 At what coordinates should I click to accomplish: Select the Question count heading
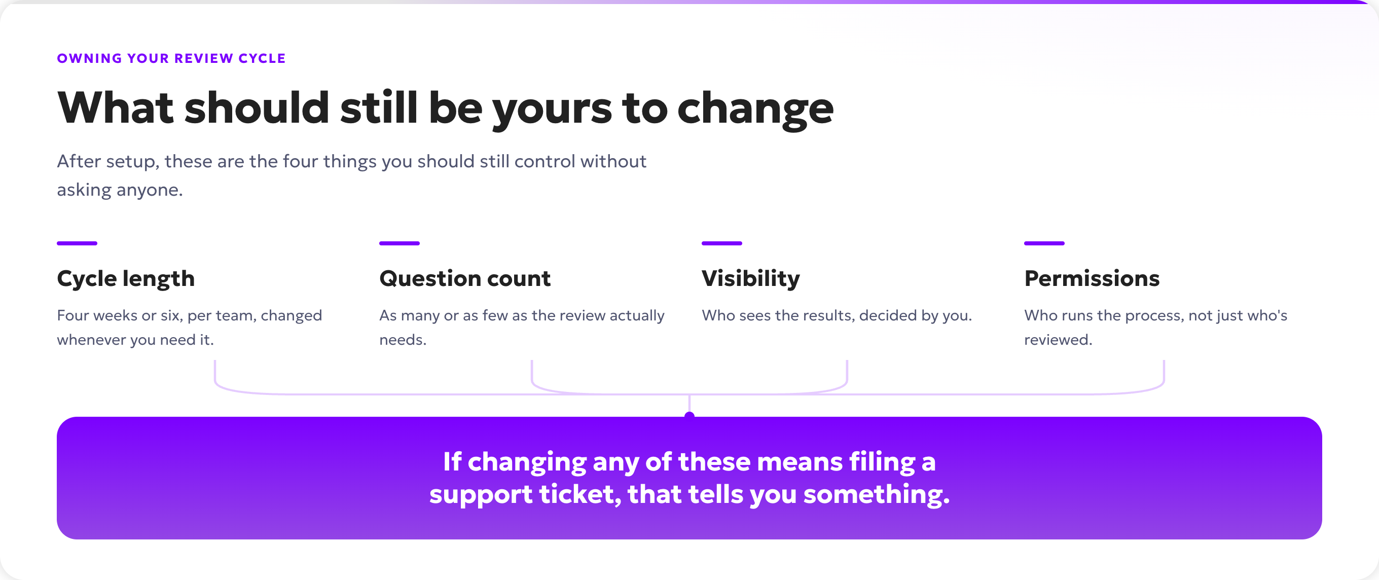pyautogui.click(x=465, y=279)
